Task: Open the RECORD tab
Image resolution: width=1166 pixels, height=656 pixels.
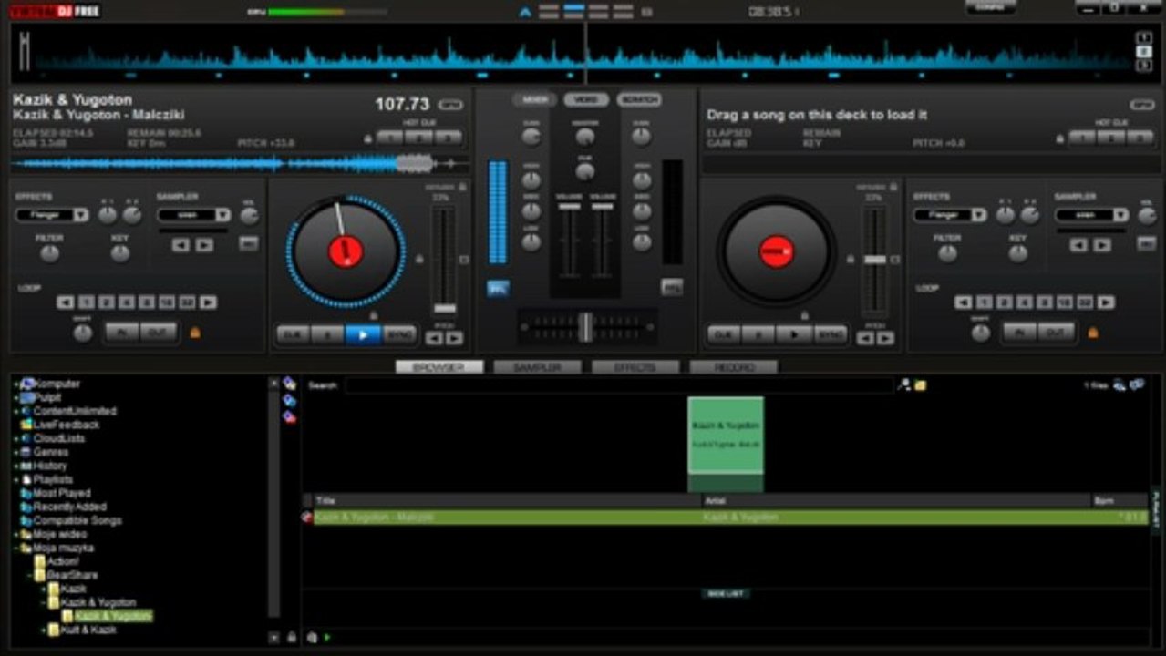Action: coord(734,367)
